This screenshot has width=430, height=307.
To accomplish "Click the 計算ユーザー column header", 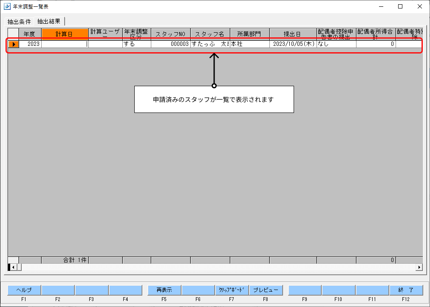I will [105, 34].
